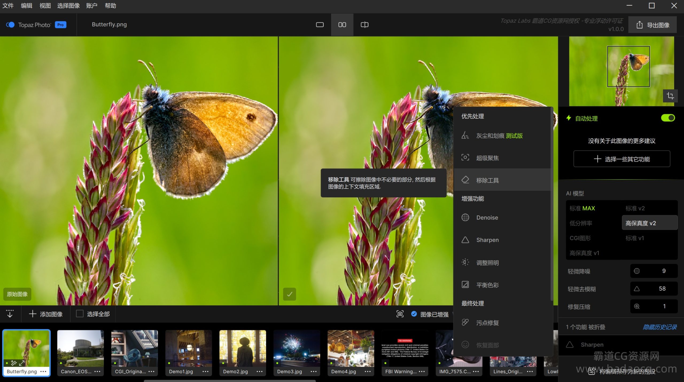Select split slider comparison view icon
The width and height of the screenshot is (684, 382).
[x=364, y=25]
